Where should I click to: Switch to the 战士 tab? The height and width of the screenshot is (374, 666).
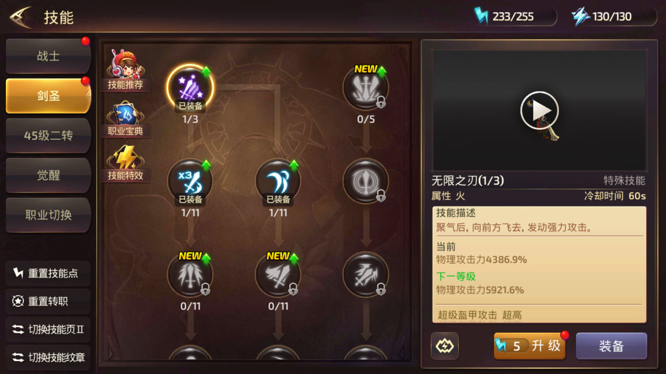coord(48,56)
